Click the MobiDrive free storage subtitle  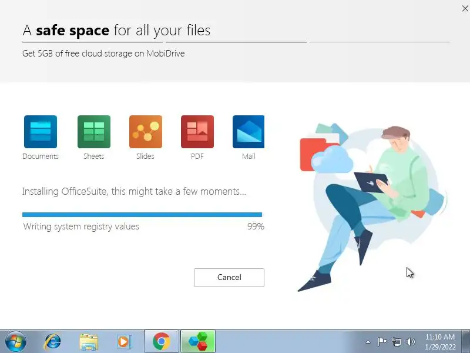103,54
